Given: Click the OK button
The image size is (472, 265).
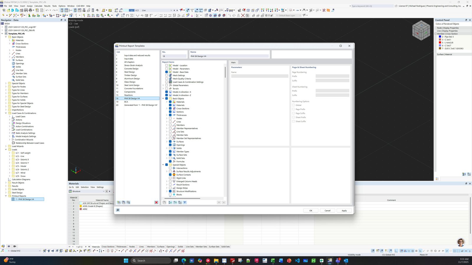Looking at the screenshot, I should tap(311, 211).
